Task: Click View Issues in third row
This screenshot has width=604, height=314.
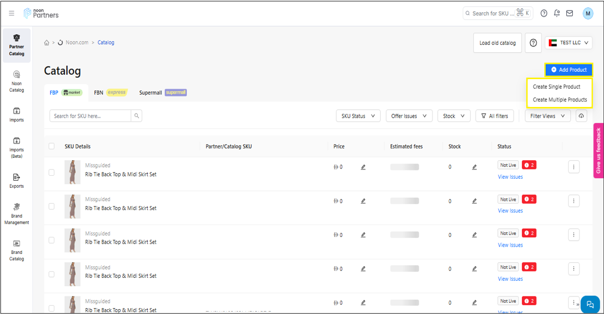Action: tap(510, 245)
